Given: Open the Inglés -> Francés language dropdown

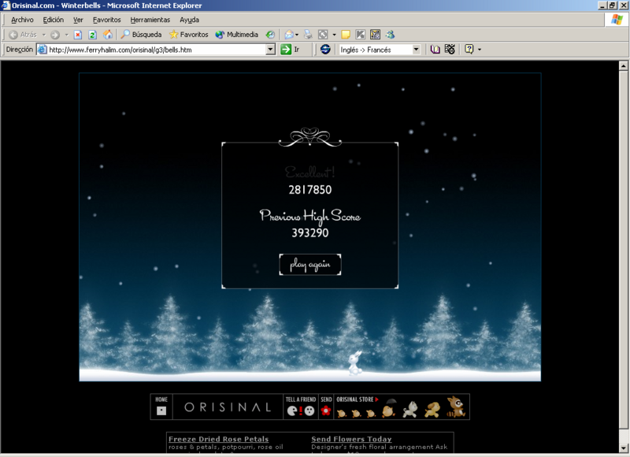Looking at the screenshot, I should point(416,49).
